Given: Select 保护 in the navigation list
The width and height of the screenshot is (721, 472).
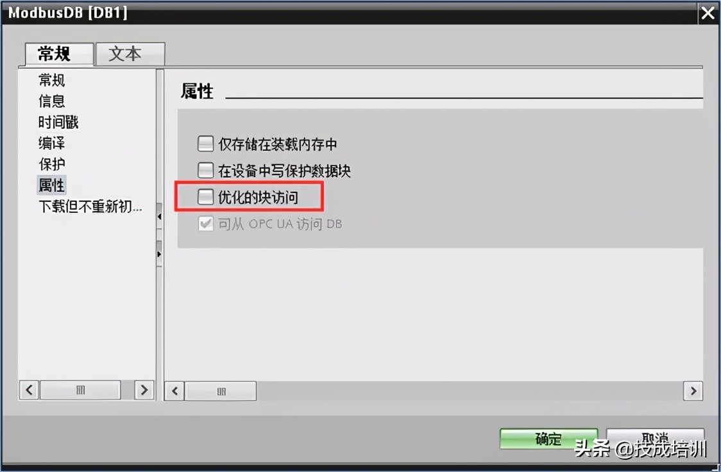Looking at the screenshot, I should coord(51,164).
